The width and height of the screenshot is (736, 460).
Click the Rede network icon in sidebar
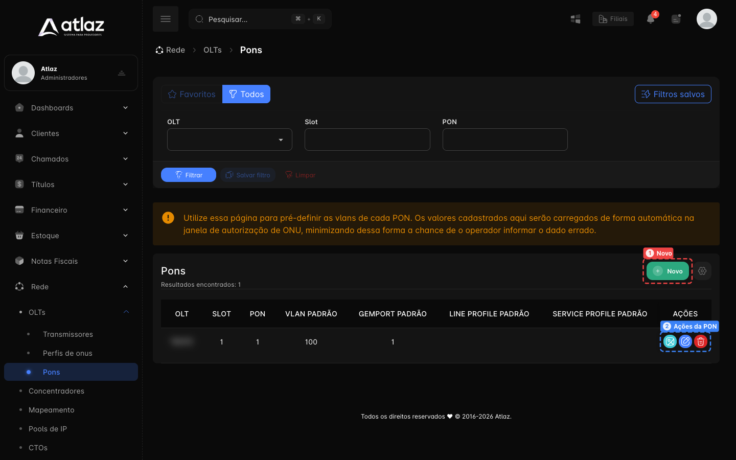pos(19,286)
